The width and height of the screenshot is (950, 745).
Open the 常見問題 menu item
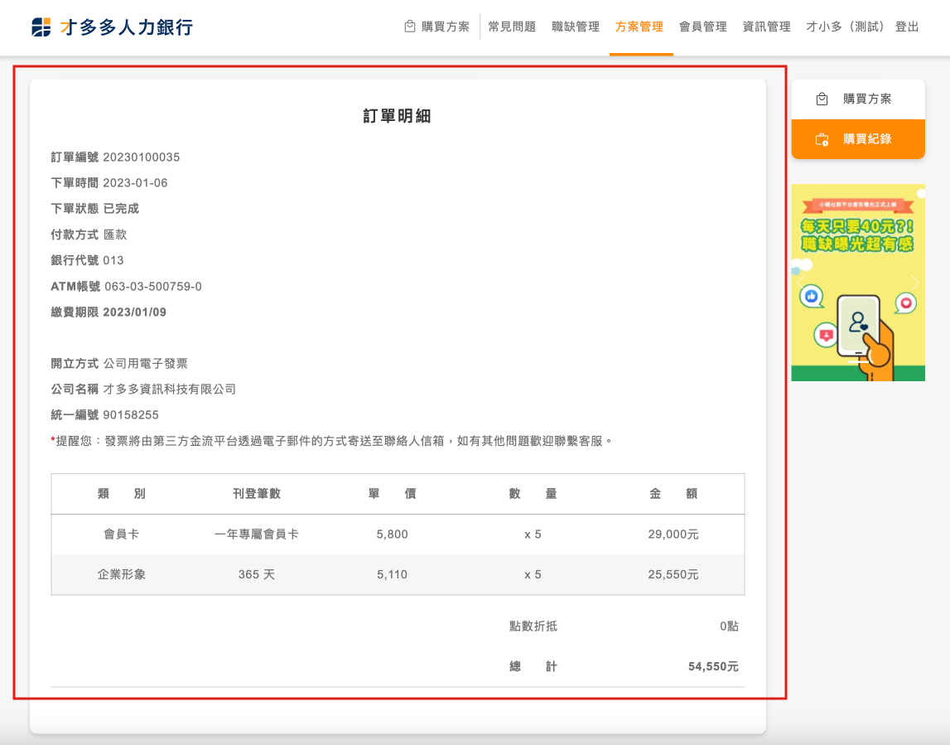pyautogui.click(x=512, y=27)
